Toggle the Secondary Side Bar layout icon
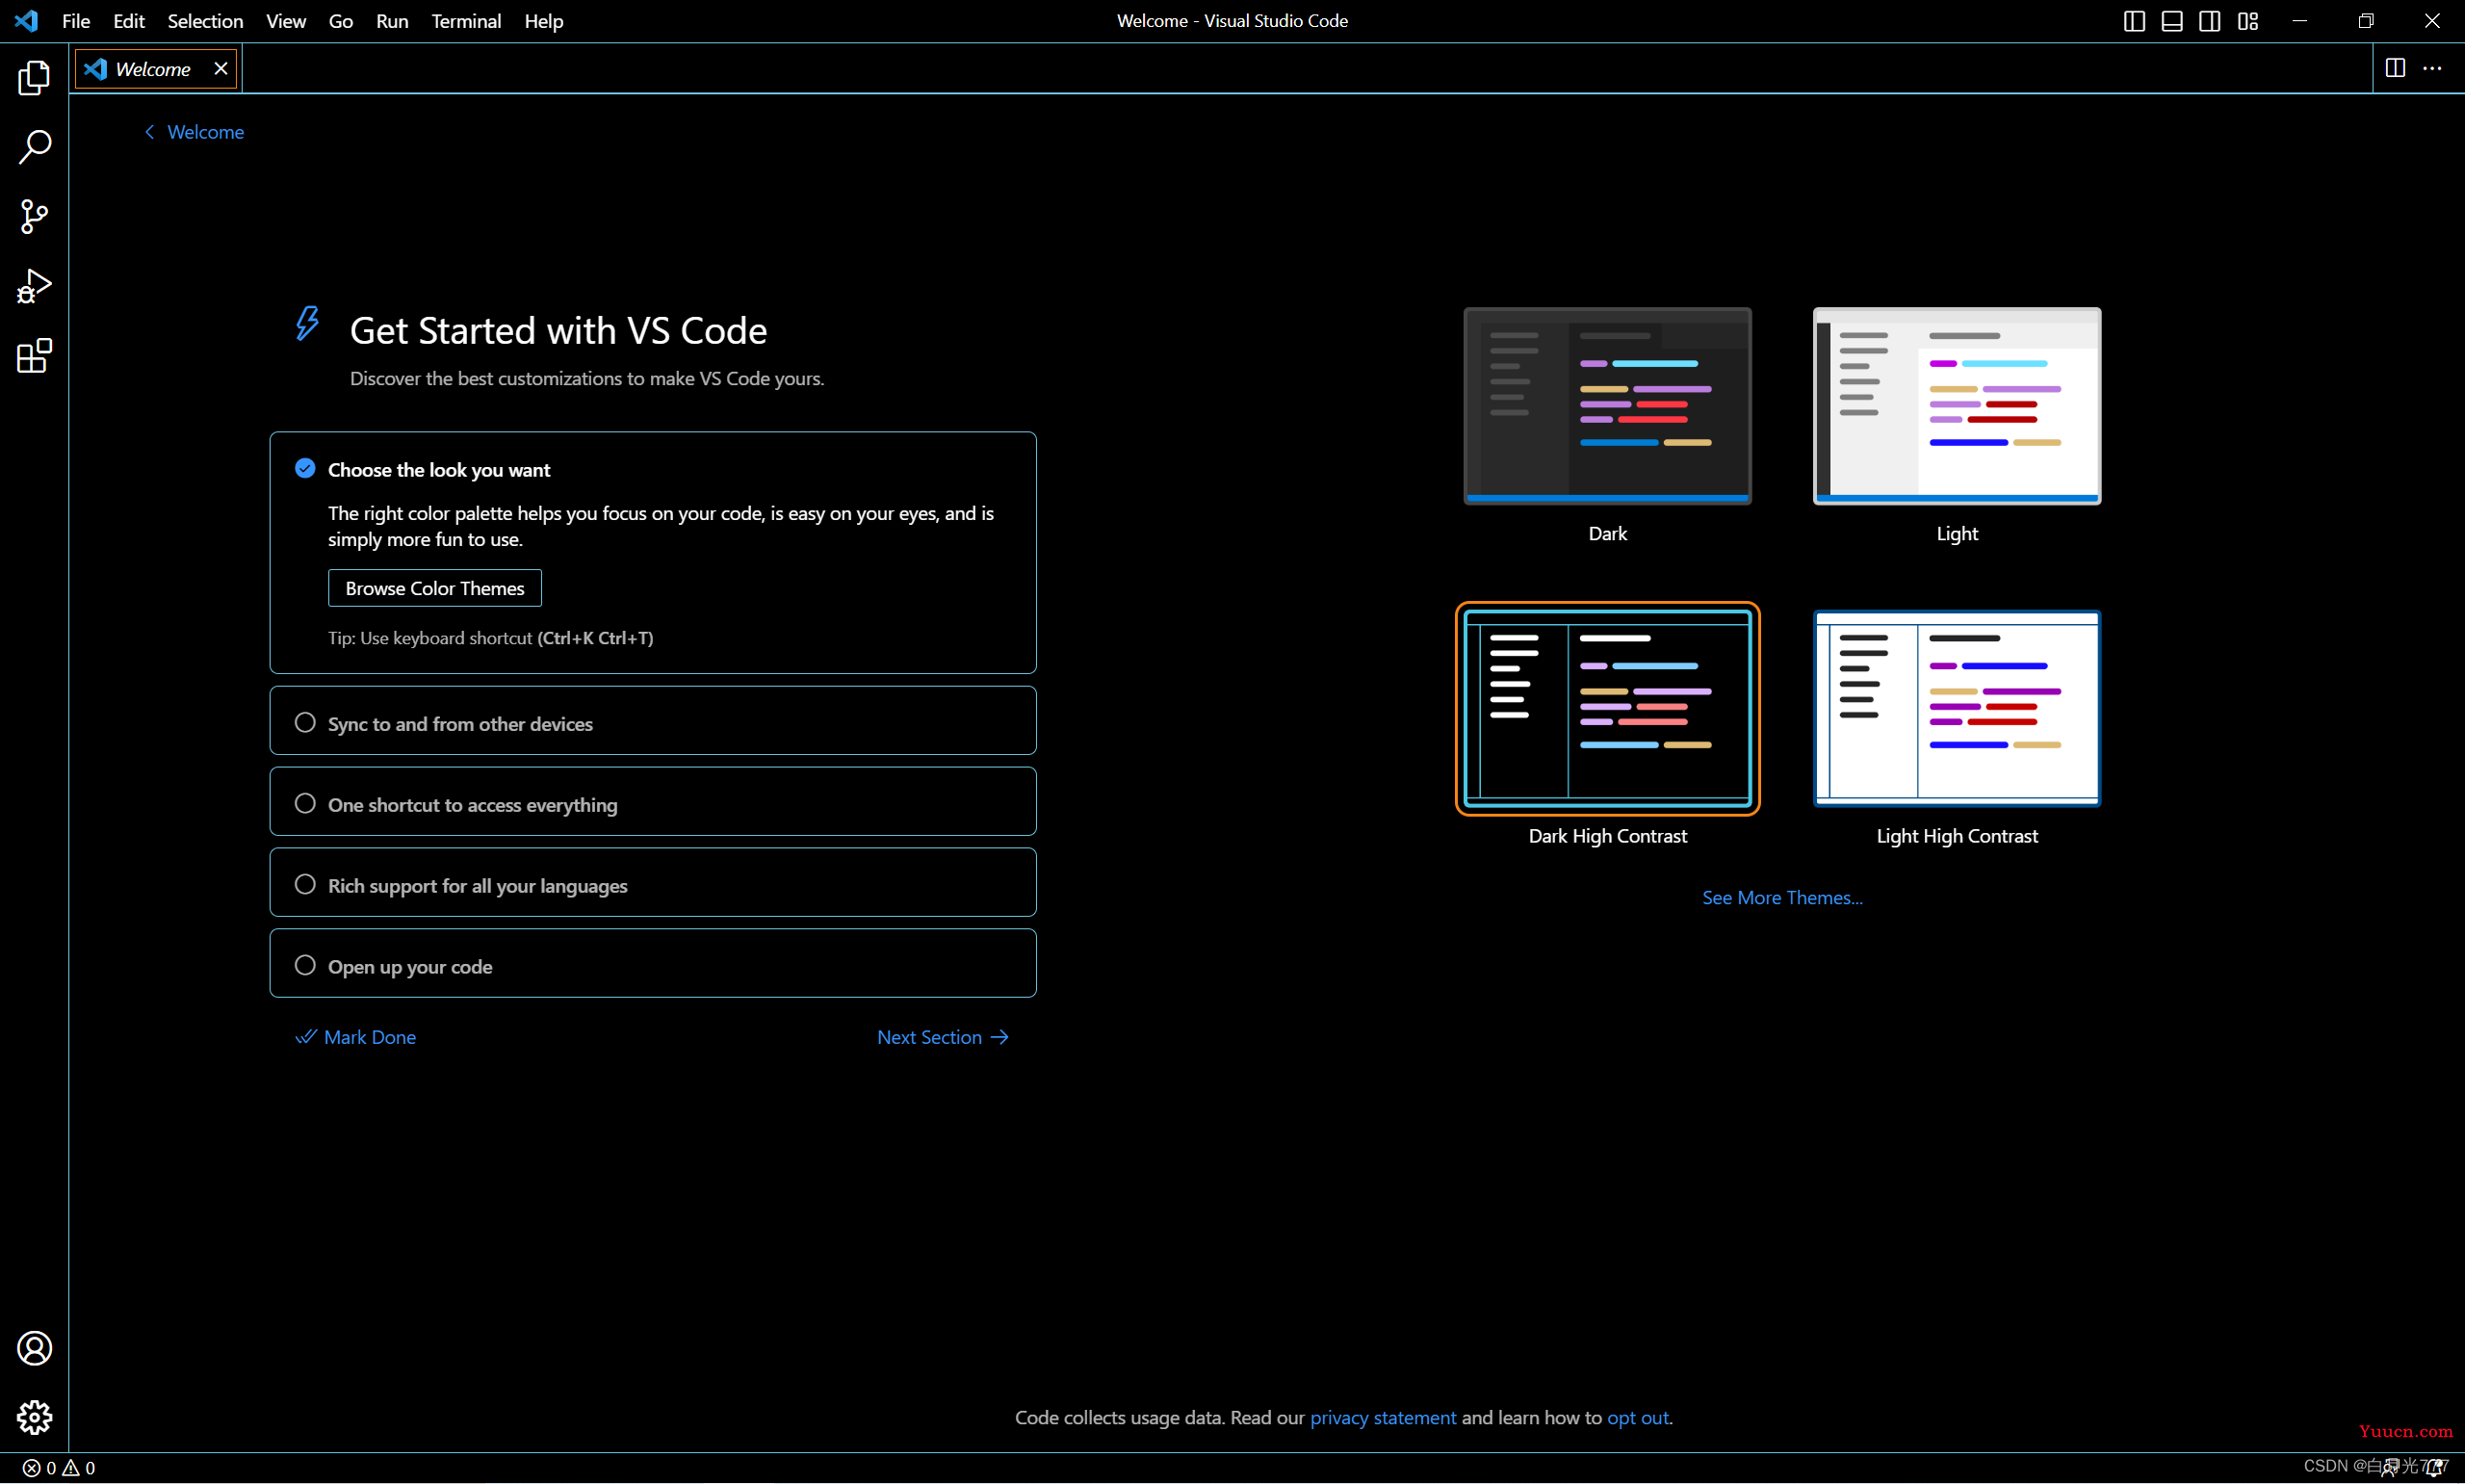This screenshot has width=2465, height=1484. [2210, 21]
